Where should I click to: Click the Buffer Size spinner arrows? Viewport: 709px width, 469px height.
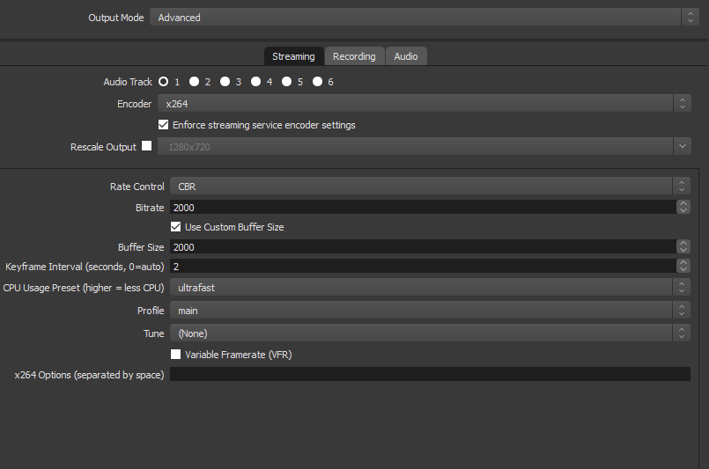(x=683, y=247)
